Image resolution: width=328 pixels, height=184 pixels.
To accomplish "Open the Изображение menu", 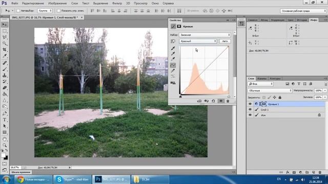I will coord(57,4).
